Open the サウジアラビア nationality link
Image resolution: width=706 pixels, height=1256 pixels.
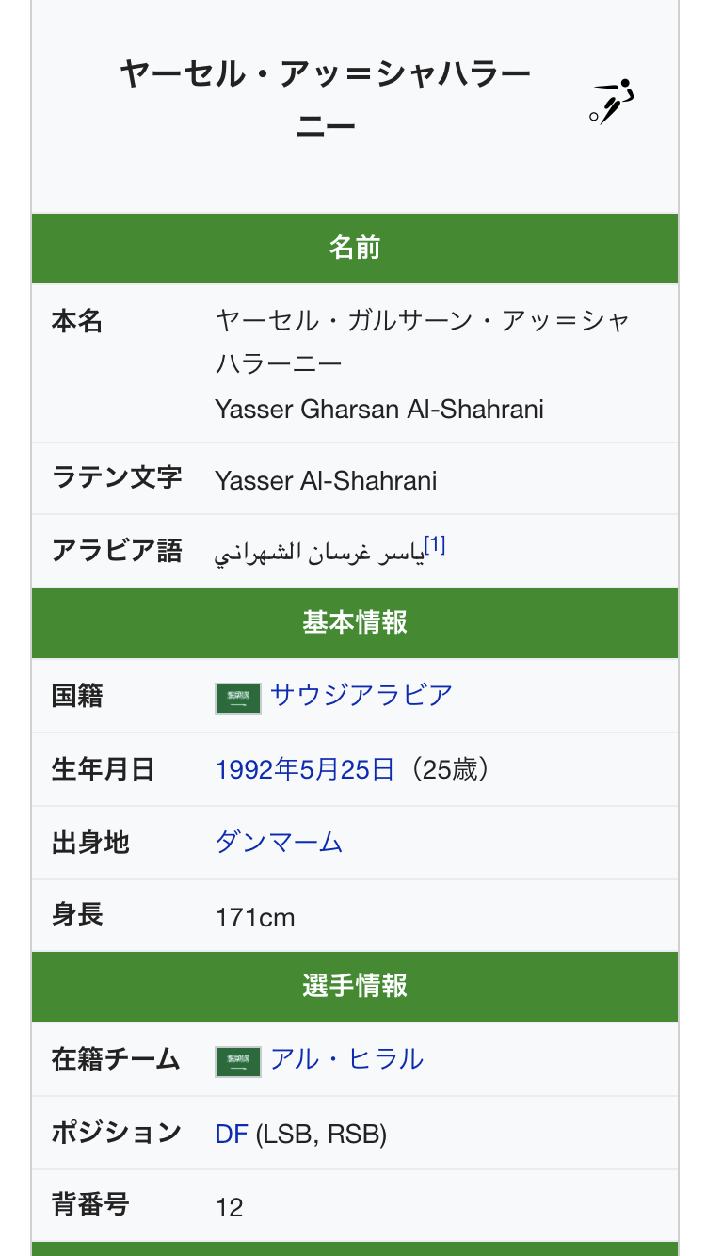(x=361, y=696)
